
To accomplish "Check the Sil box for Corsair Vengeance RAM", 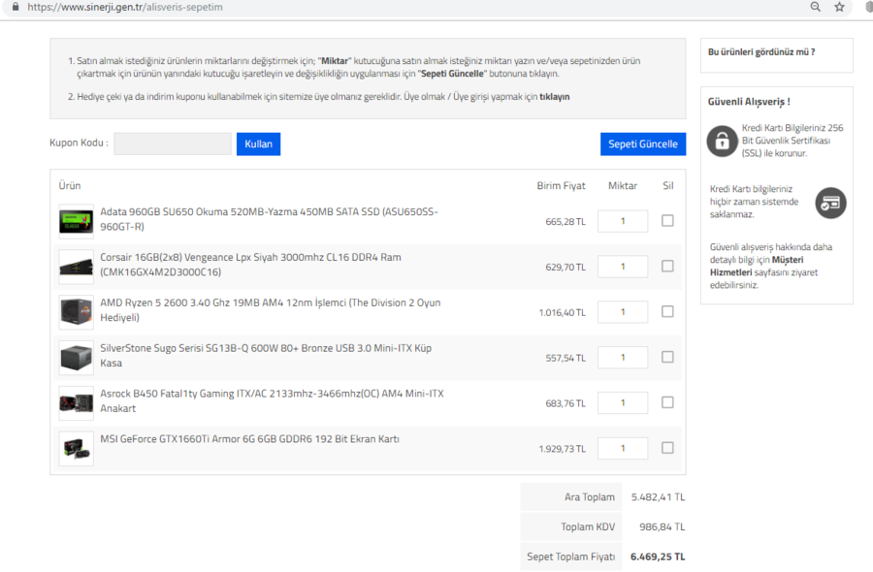I will click(667, 267).
